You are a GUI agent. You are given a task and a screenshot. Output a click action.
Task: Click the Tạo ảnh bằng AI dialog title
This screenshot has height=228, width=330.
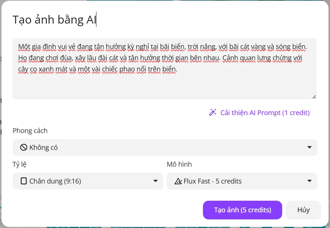coord(54,20)
